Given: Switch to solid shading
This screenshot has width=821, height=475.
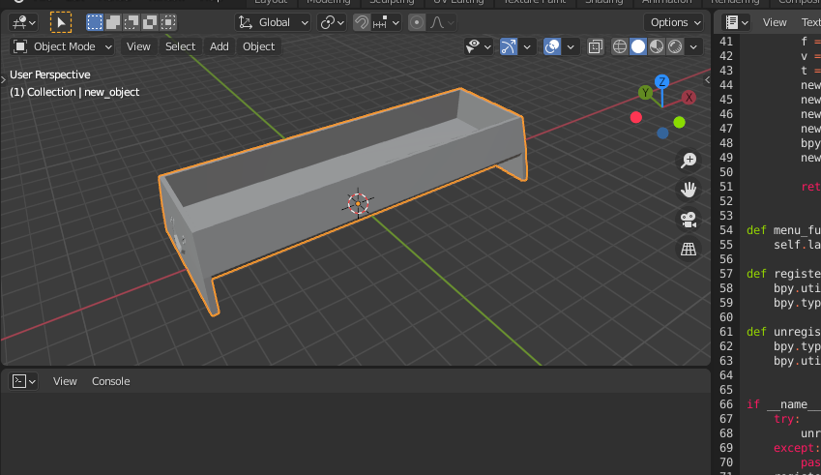Looking at the screenshot, I should coord(637,46).
